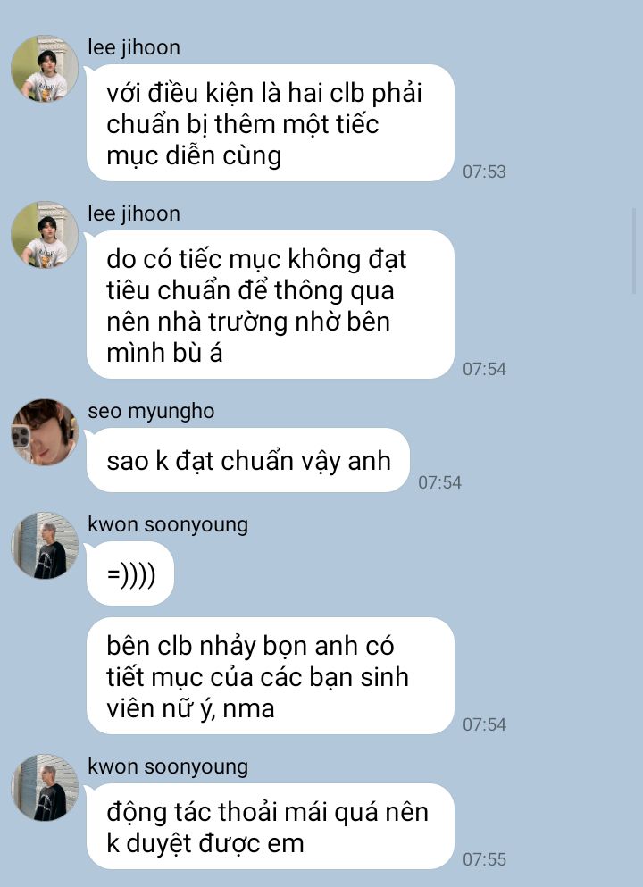Select message starting 'động tác thoải mái quá'
This screenshot has height=887, width=643.
(271, 826)
